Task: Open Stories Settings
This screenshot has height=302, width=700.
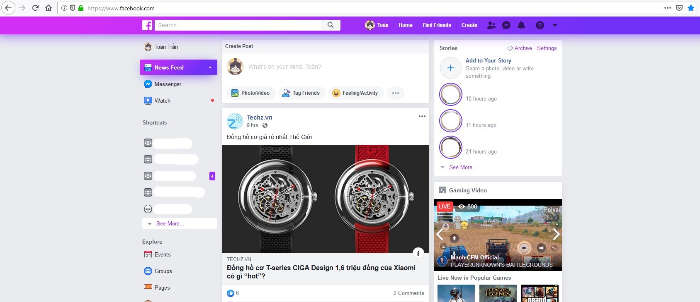Action: pos(547,48)
